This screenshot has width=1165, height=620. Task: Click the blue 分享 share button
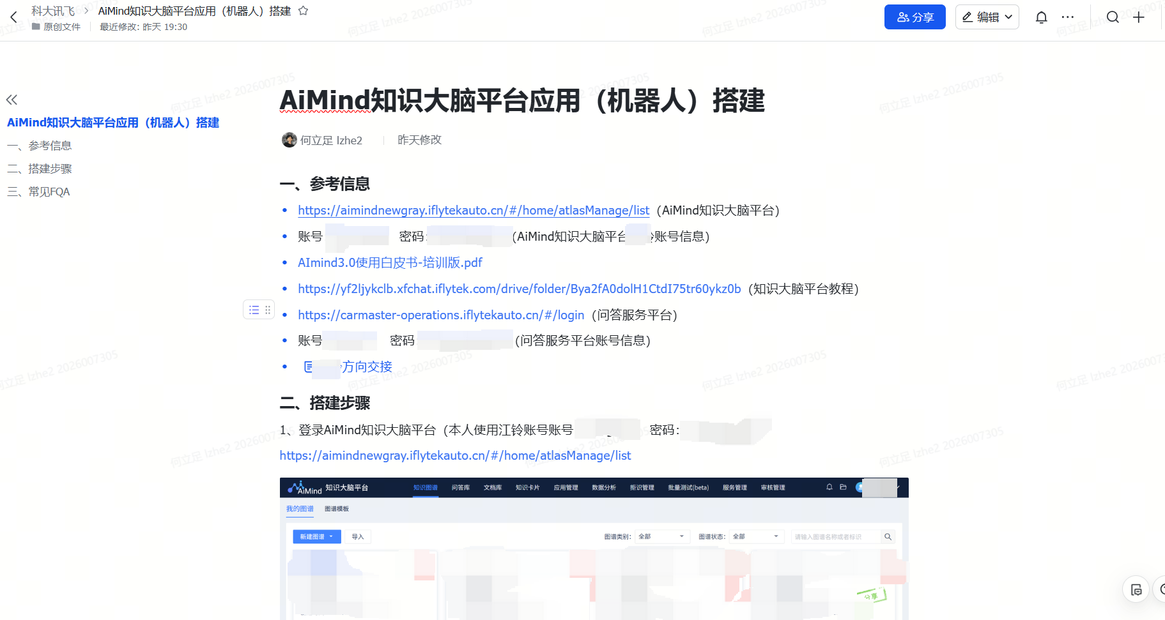coord(914,17)
